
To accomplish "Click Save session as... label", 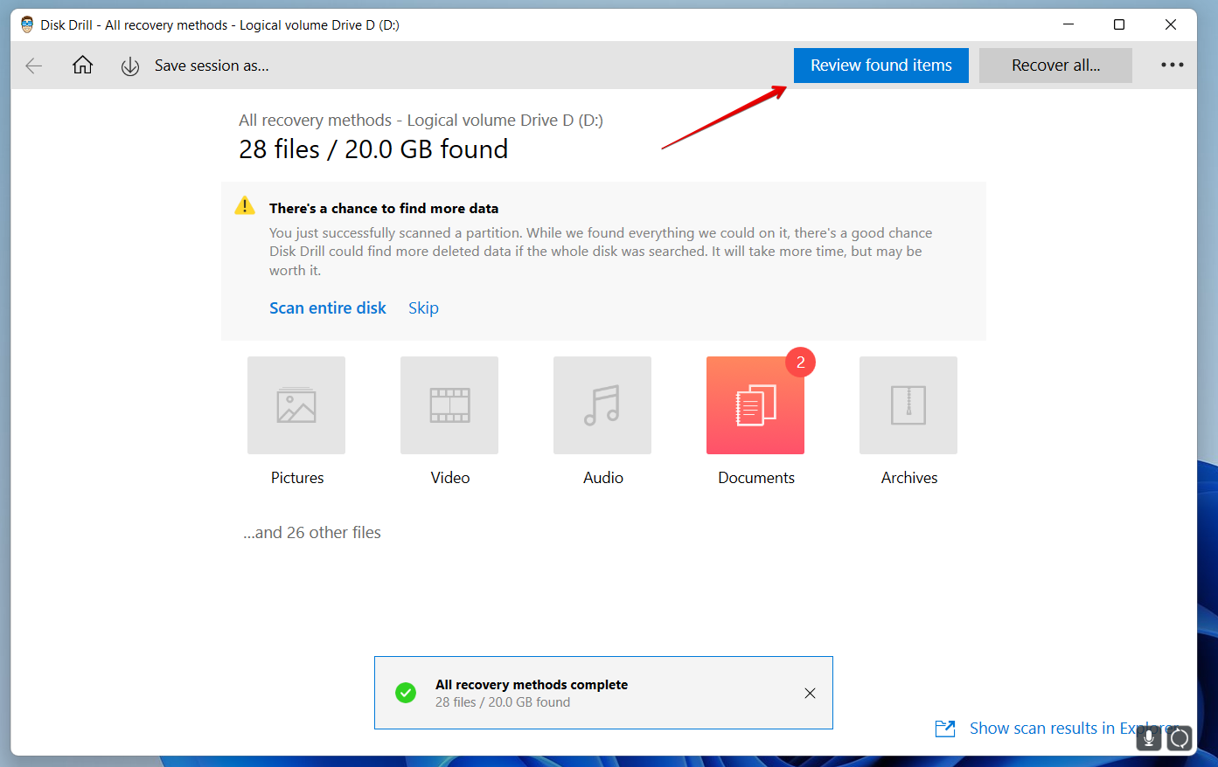I will click(x=212, y=66).
